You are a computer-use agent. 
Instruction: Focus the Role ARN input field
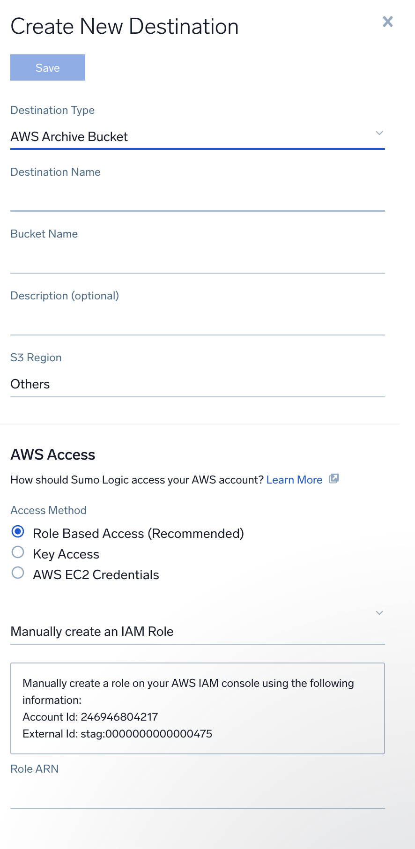pyautogui.click(x=197, y=796)
